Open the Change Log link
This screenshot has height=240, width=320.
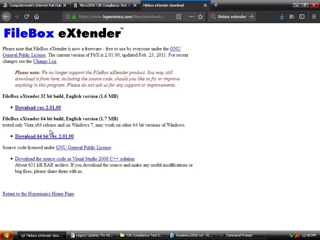(x=45, y=61)
